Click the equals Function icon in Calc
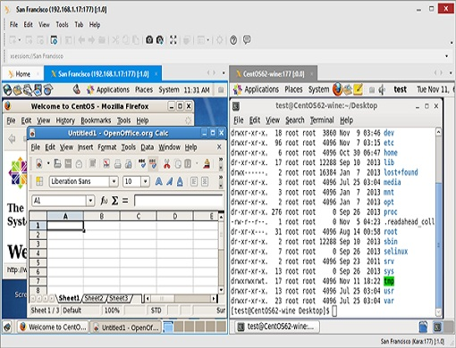456x348 pixels. coord(125,201)
